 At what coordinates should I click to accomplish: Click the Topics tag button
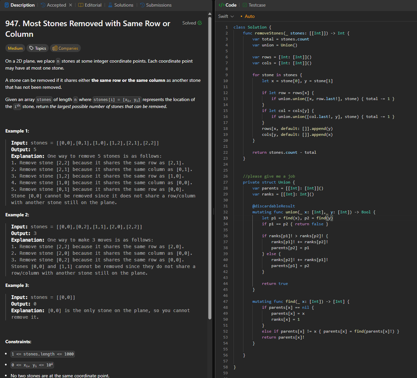[x=37, y=48]
